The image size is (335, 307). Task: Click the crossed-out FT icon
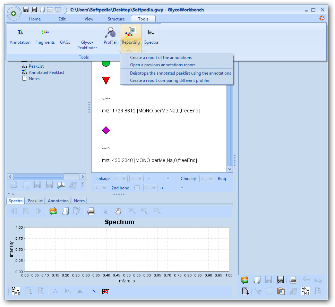tap(105, 291)
